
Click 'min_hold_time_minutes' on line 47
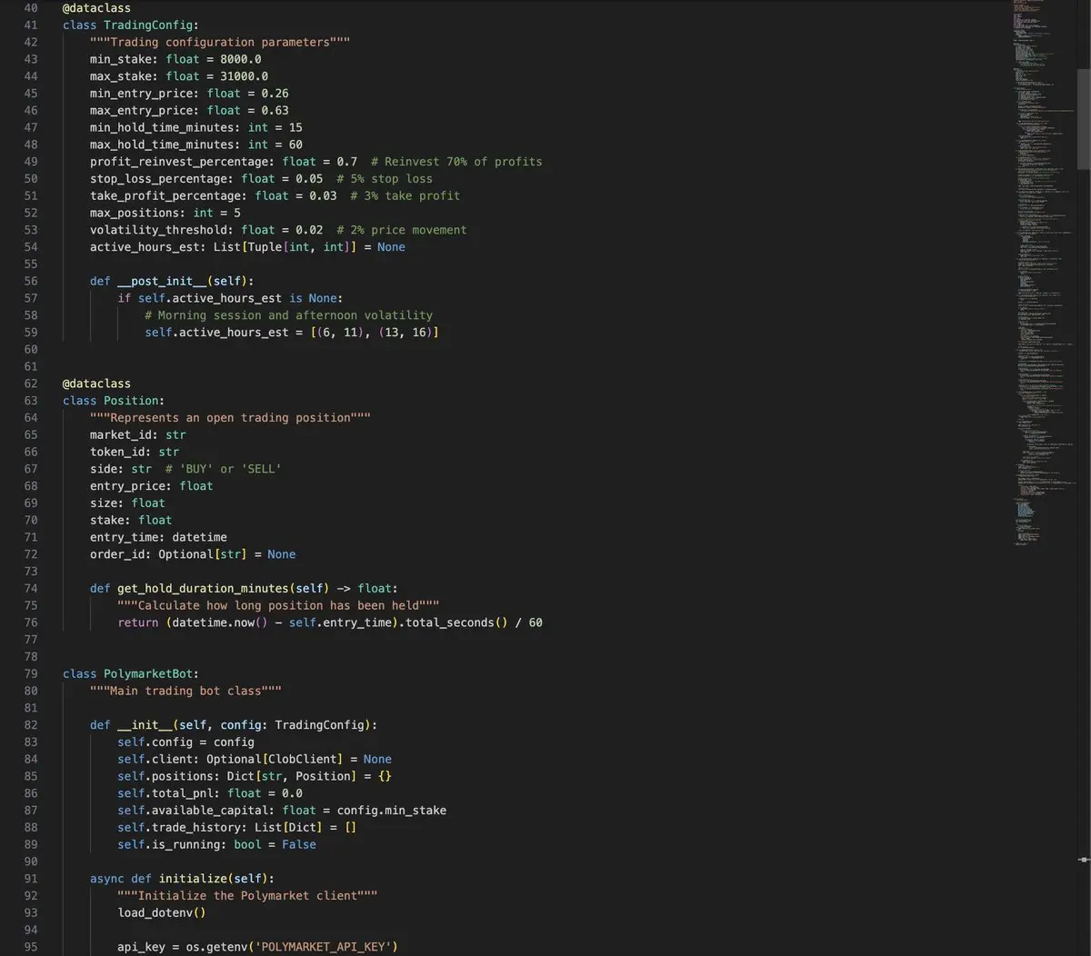click(x=162, y=127)
